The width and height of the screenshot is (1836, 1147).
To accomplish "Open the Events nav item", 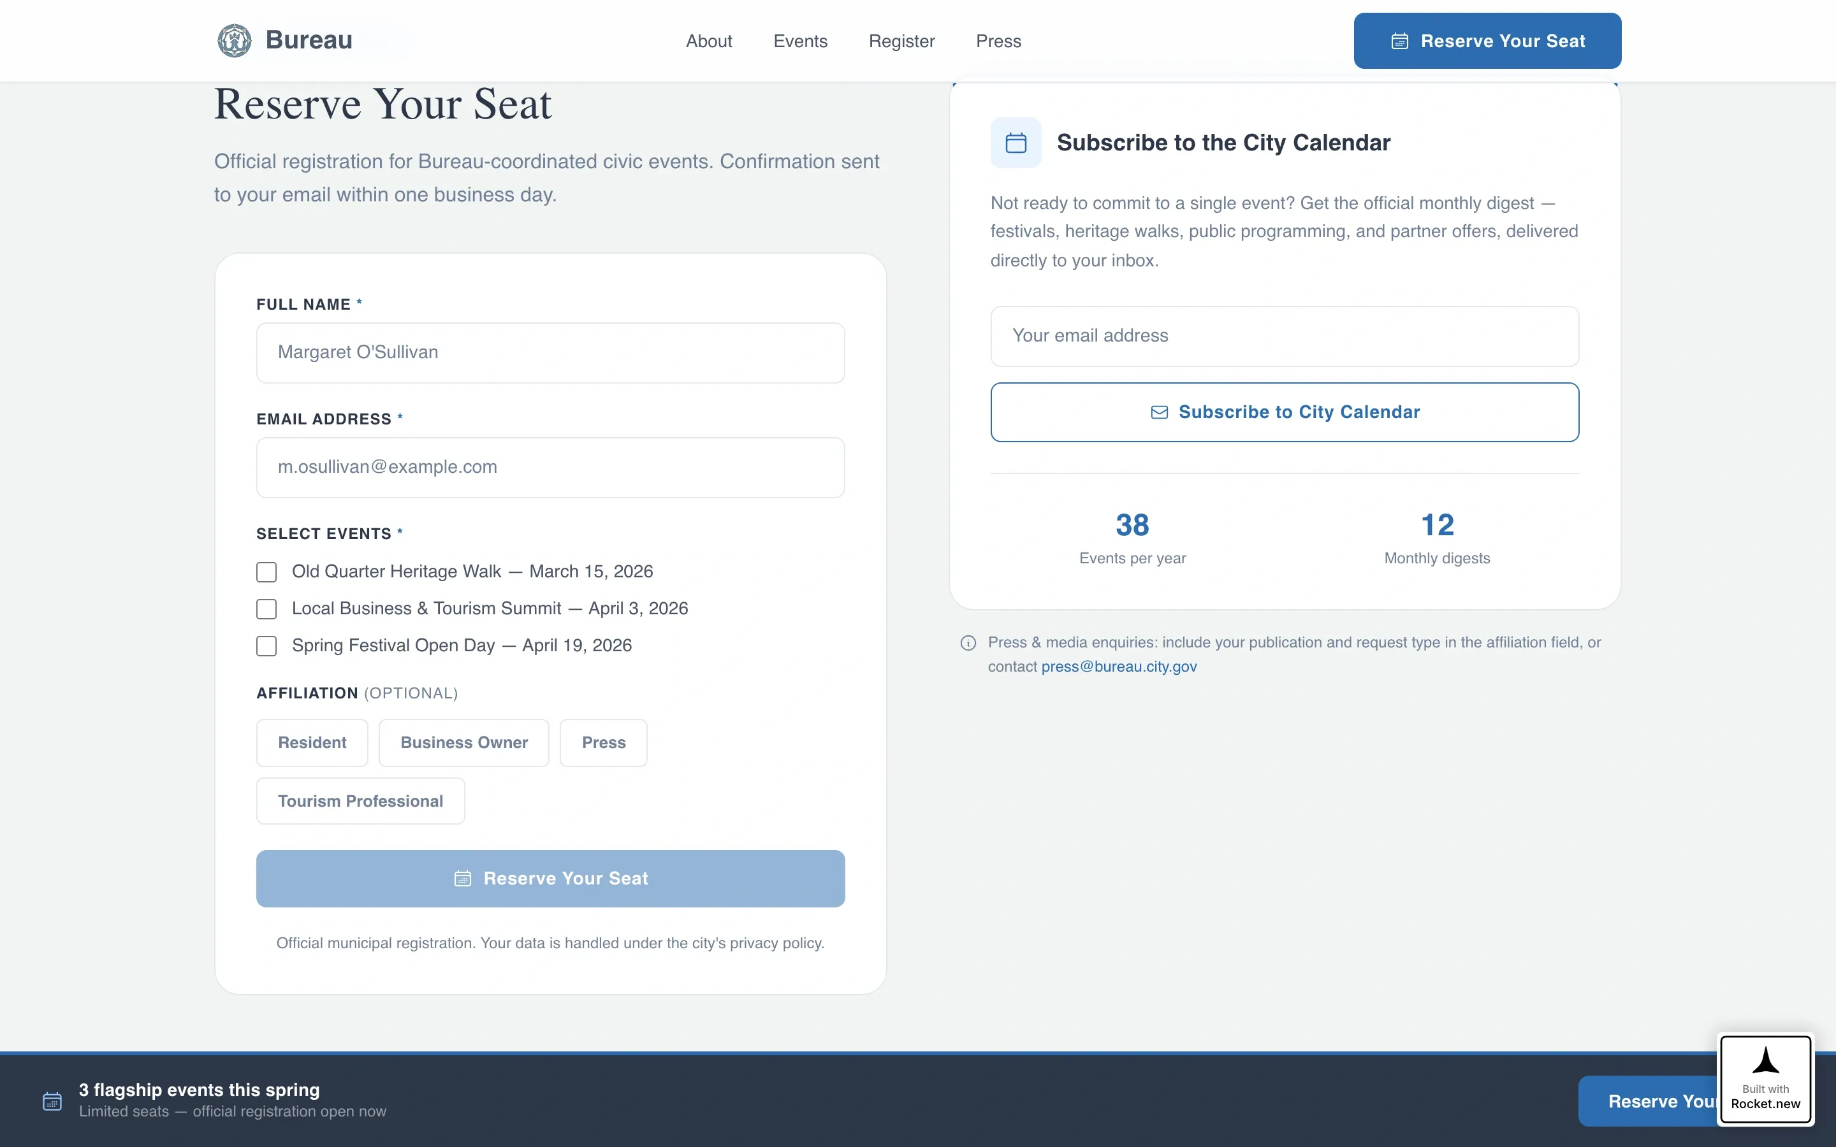I will tap(801, 41).
